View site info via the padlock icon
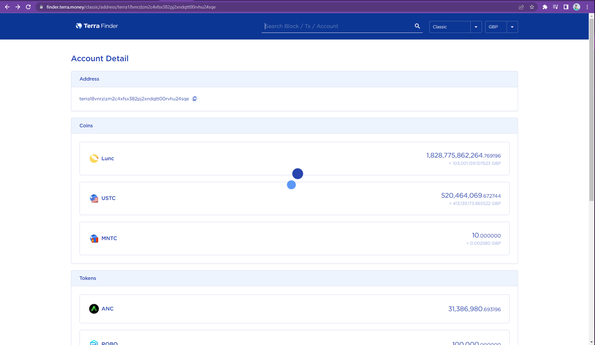595x345 pixels. point(42,7)
